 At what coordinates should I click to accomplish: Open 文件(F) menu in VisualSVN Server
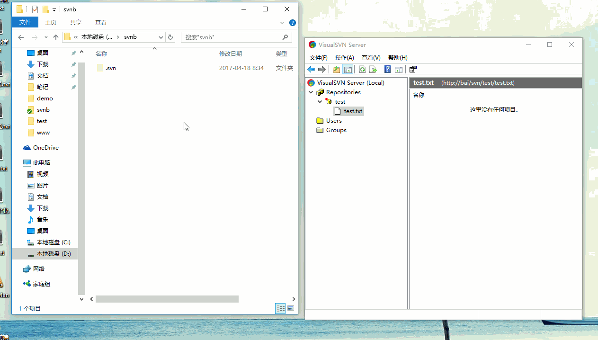pos(319,58)
